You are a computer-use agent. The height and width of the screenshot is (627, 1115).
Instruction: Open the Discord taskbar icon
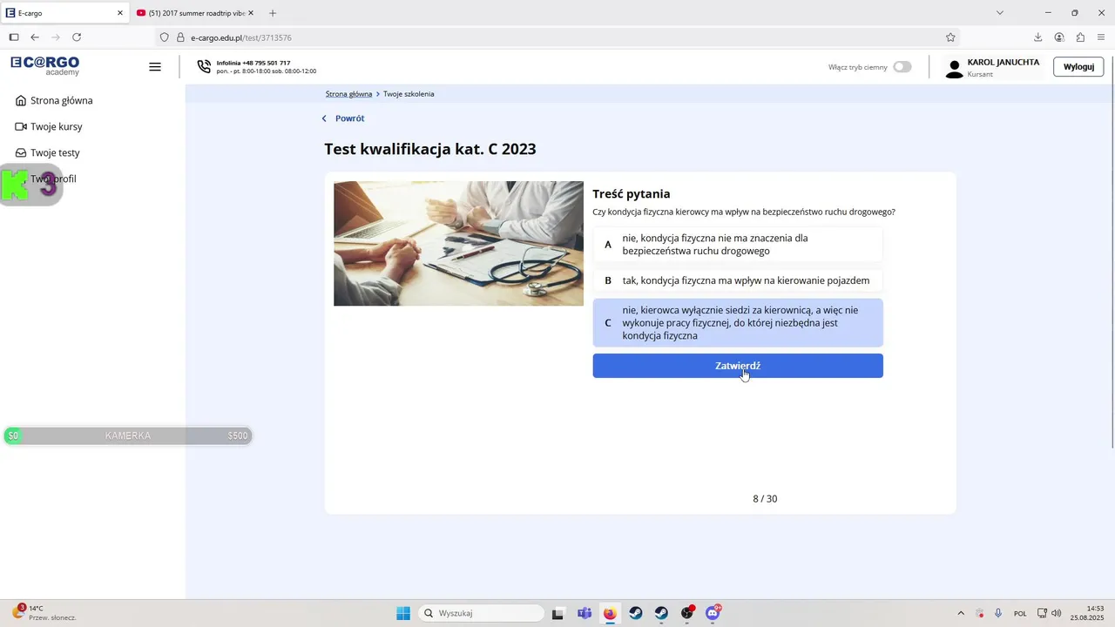click(713, 613)
